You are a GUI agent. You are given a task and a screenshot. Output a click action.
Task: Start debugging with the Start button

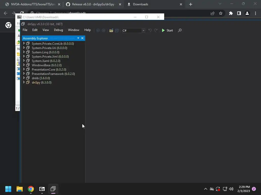tap(167, 30)
